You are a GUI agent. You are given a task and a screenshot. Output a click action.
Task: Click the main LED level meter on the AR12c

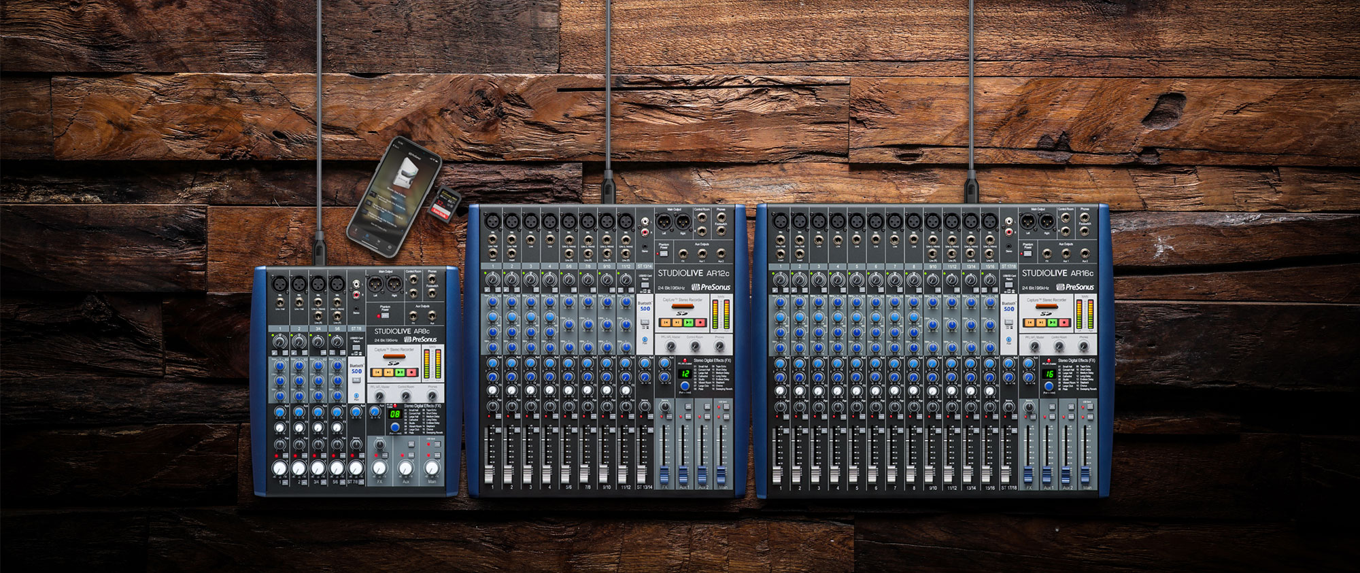pos(720,314)
